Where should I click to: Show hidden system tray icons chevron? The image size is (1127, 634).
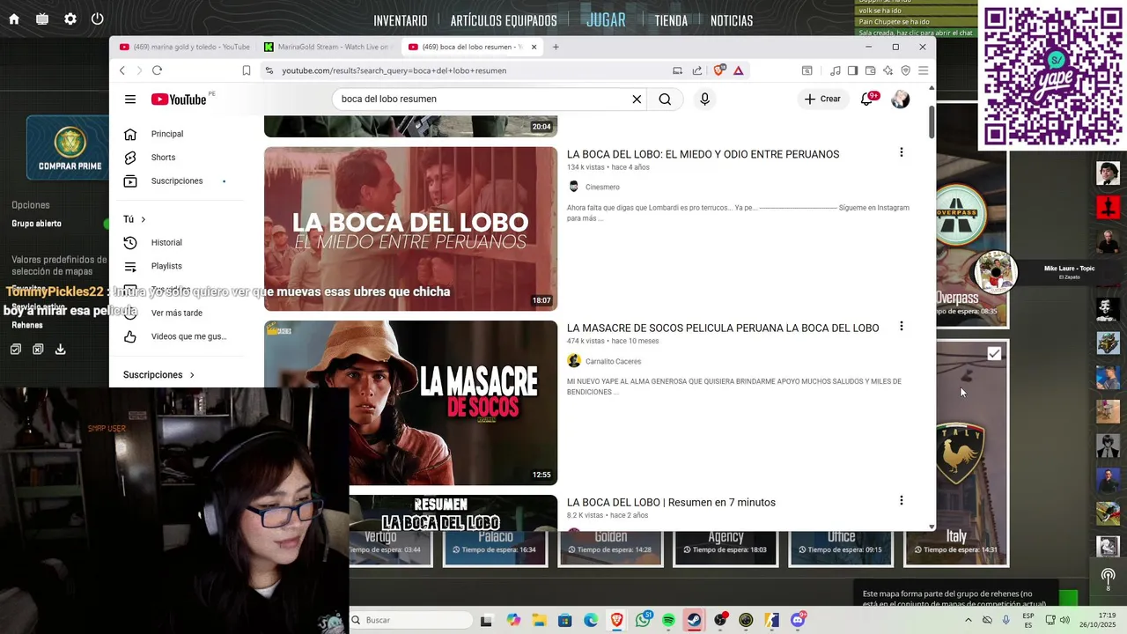pos(968,620)
